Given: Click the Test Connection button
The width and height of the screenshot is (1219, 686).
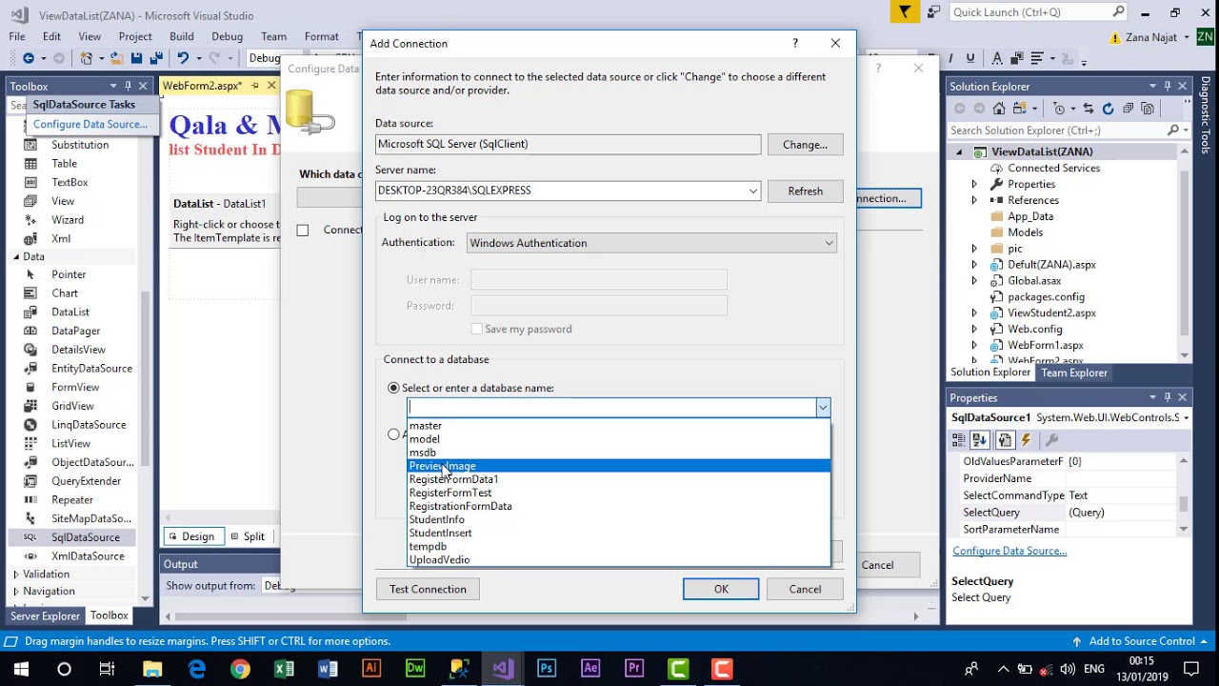Looking at the screenshot, I should coord(428,589).
